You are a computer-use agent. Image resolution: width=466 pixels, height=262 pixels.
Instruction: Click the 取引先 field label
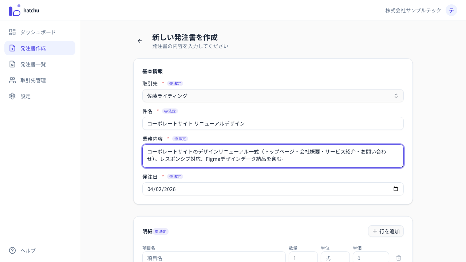[x=150, y=83]
